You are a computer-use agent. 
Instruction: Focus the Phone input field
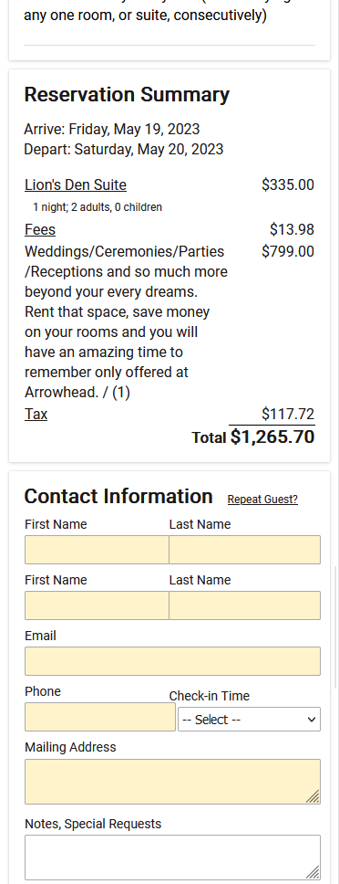coord(100,717)
